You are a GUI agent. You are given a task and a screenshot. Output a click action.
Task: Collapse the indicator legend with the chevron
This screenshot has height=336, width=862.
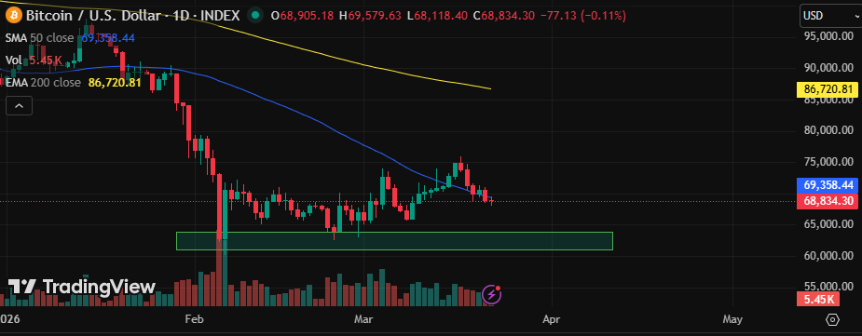(x=19, y=105)
